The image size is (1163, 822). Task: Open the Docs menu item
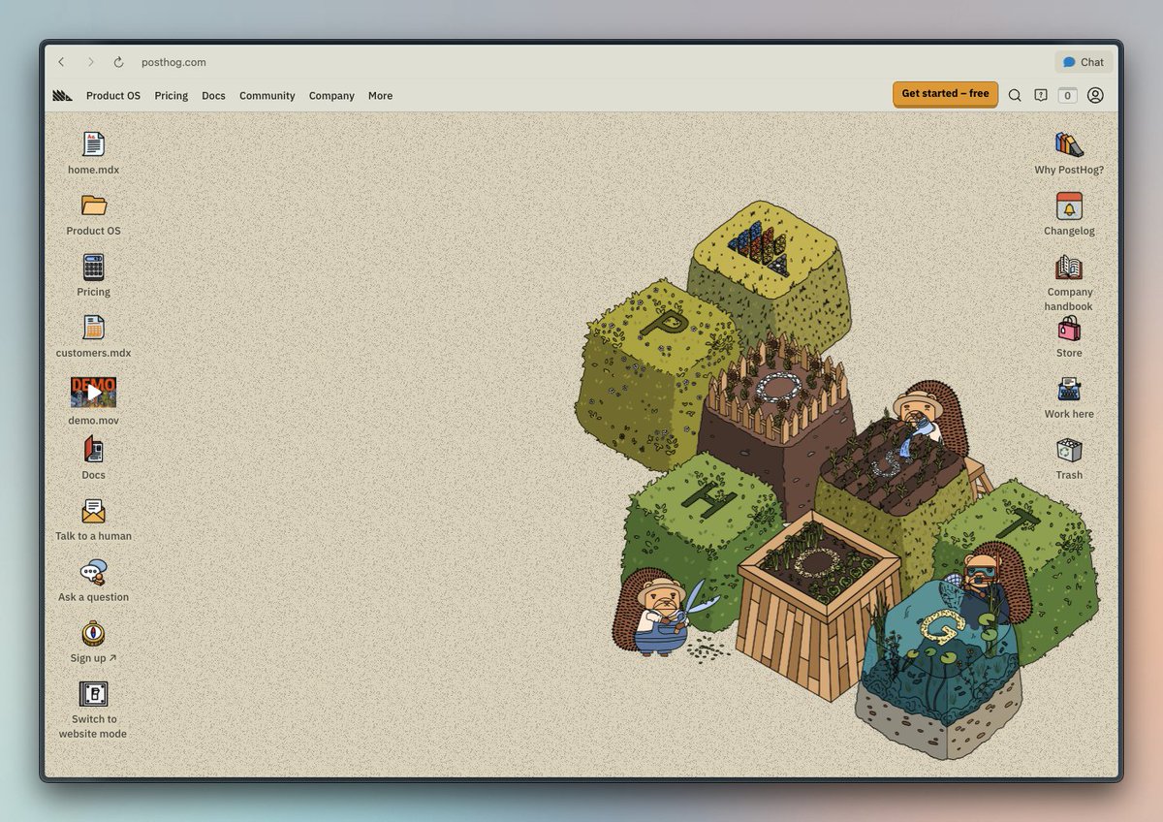coord(213,96)
